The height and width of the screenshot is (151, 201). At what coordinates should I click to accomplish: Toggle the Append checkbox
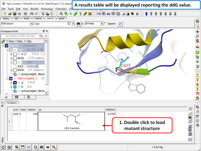tap(106, 24)
